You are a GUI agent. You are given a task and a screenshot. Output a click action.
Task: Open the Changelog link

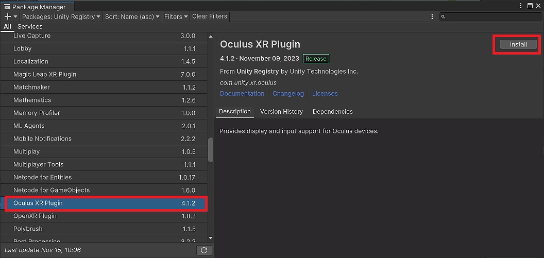coord(288,94)
